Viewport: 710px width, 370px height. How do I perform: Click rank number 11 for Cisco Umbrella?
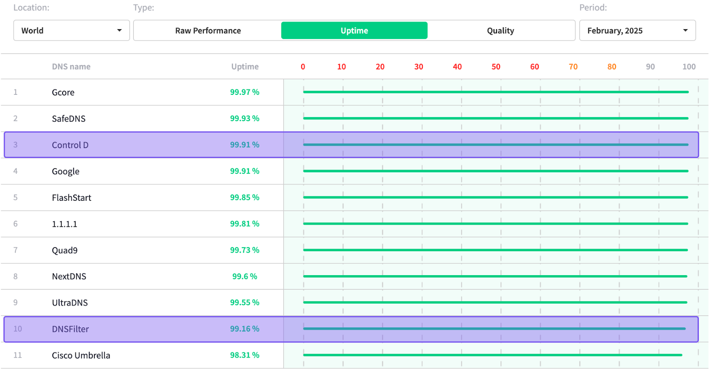point(17,355)
